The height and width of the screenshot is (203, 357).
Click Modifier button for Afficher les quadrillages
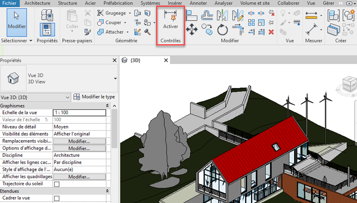click(x=79, y=177)
